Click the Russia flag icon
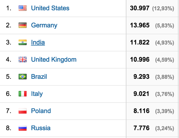Image resolution: width=179 pixels, height=138 pixels. 23,128
